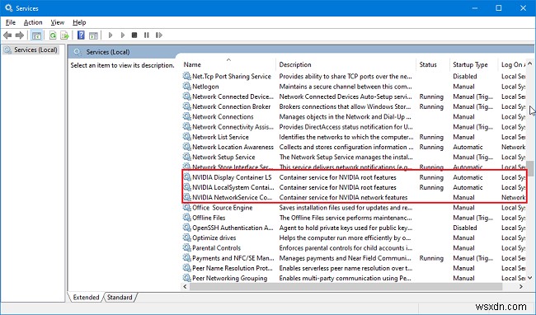Click the gear icon of NVIDIA Display Container LS
The width and height of the screenshot is (536, 315).
pyautogui.click(x=186, y=177)
